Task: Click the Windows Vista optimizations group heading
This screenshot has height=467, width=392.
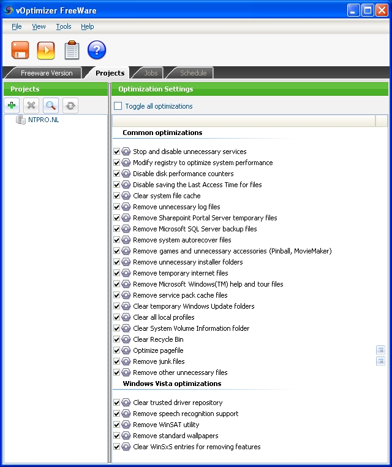Action: [x=172, y=384]
